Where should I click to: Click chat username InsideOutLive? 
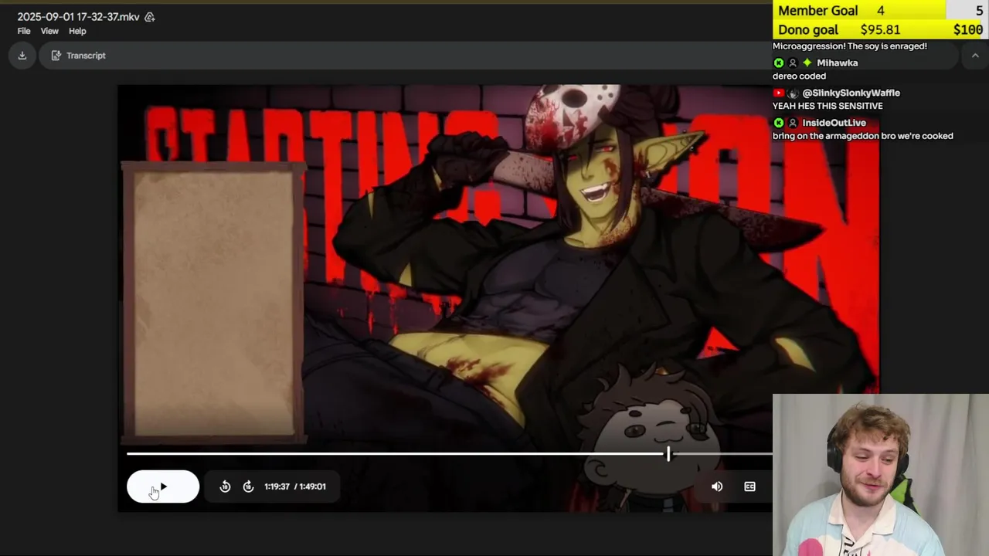click(834, 123)
